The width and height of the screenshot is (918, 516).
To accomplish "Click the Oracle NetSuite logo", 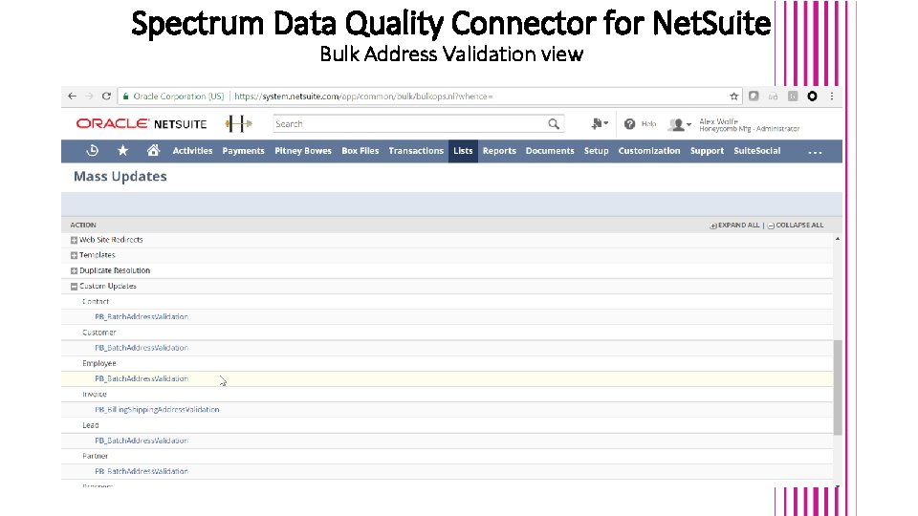I will click(142, 123).
